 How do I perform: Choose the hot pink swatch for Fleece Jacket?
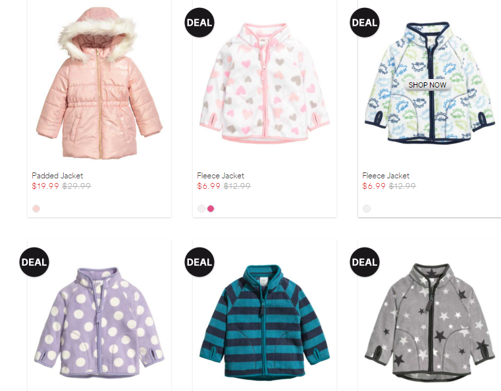point(211,209)
